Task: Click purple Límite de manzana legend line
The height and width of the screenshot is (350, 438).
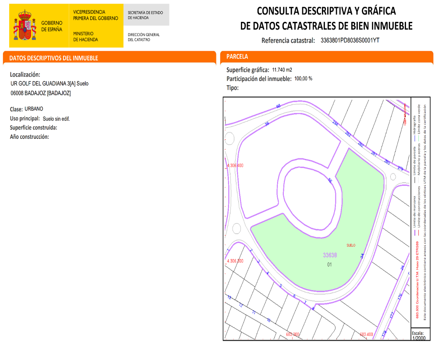Action: tap(415, 232)
